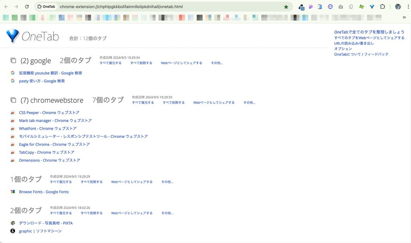Open the Eagle for Chrome link
This screenshot has width=411, height=243.
(54, 144)
